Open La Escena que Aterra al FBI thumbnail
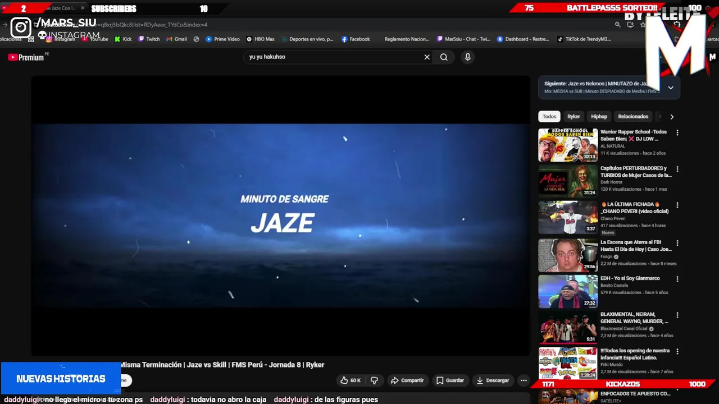The width and height of the screenshot is (719, 404). coord(568,255)
